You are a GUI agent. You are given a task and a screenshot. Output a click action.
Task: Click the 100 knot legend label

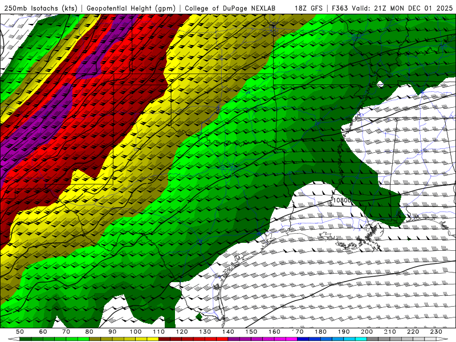tap(136, 332)
